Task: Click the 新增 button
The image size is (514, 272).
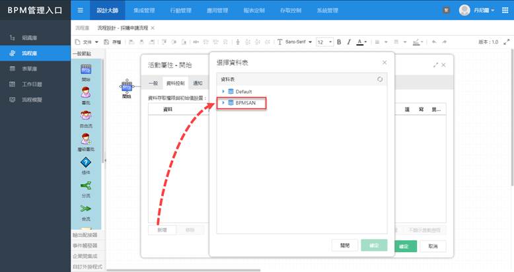Action: pyautogui.click(x=162, y=230)
